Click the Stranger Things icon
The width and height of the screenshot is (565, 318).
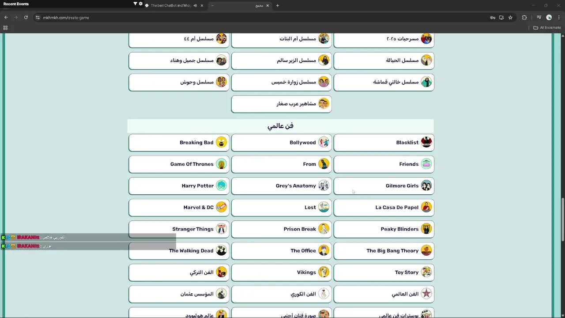(x=221, y=229)
